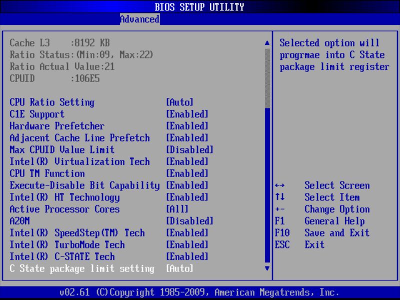Viewport: 400px width, 300px height.
Task: Toggle Intel(R) Virtualization Tech [Enabled] value
Action: pos(187,161)
